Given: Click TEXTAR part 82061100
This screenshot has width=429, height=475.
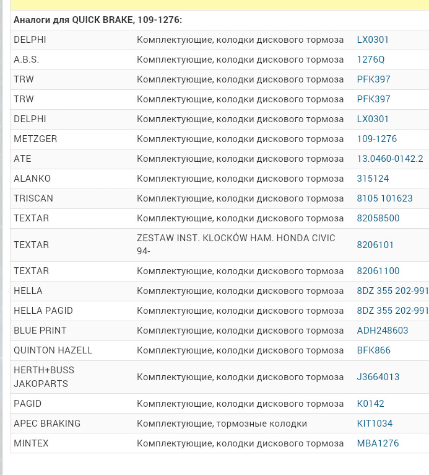Looking at the screenshot, I should click(378, 271).
